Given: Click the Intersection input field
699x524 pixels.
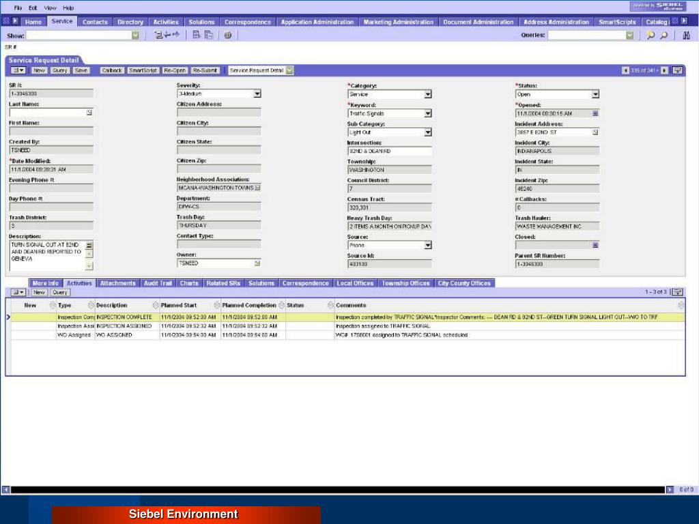Looking at the screenshot, I should click(x=390, y=151).
